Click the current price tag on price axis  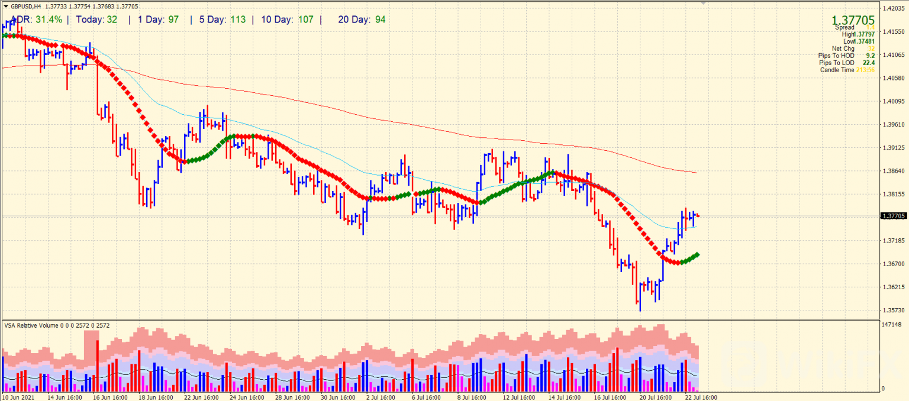[x=893, y=216]
